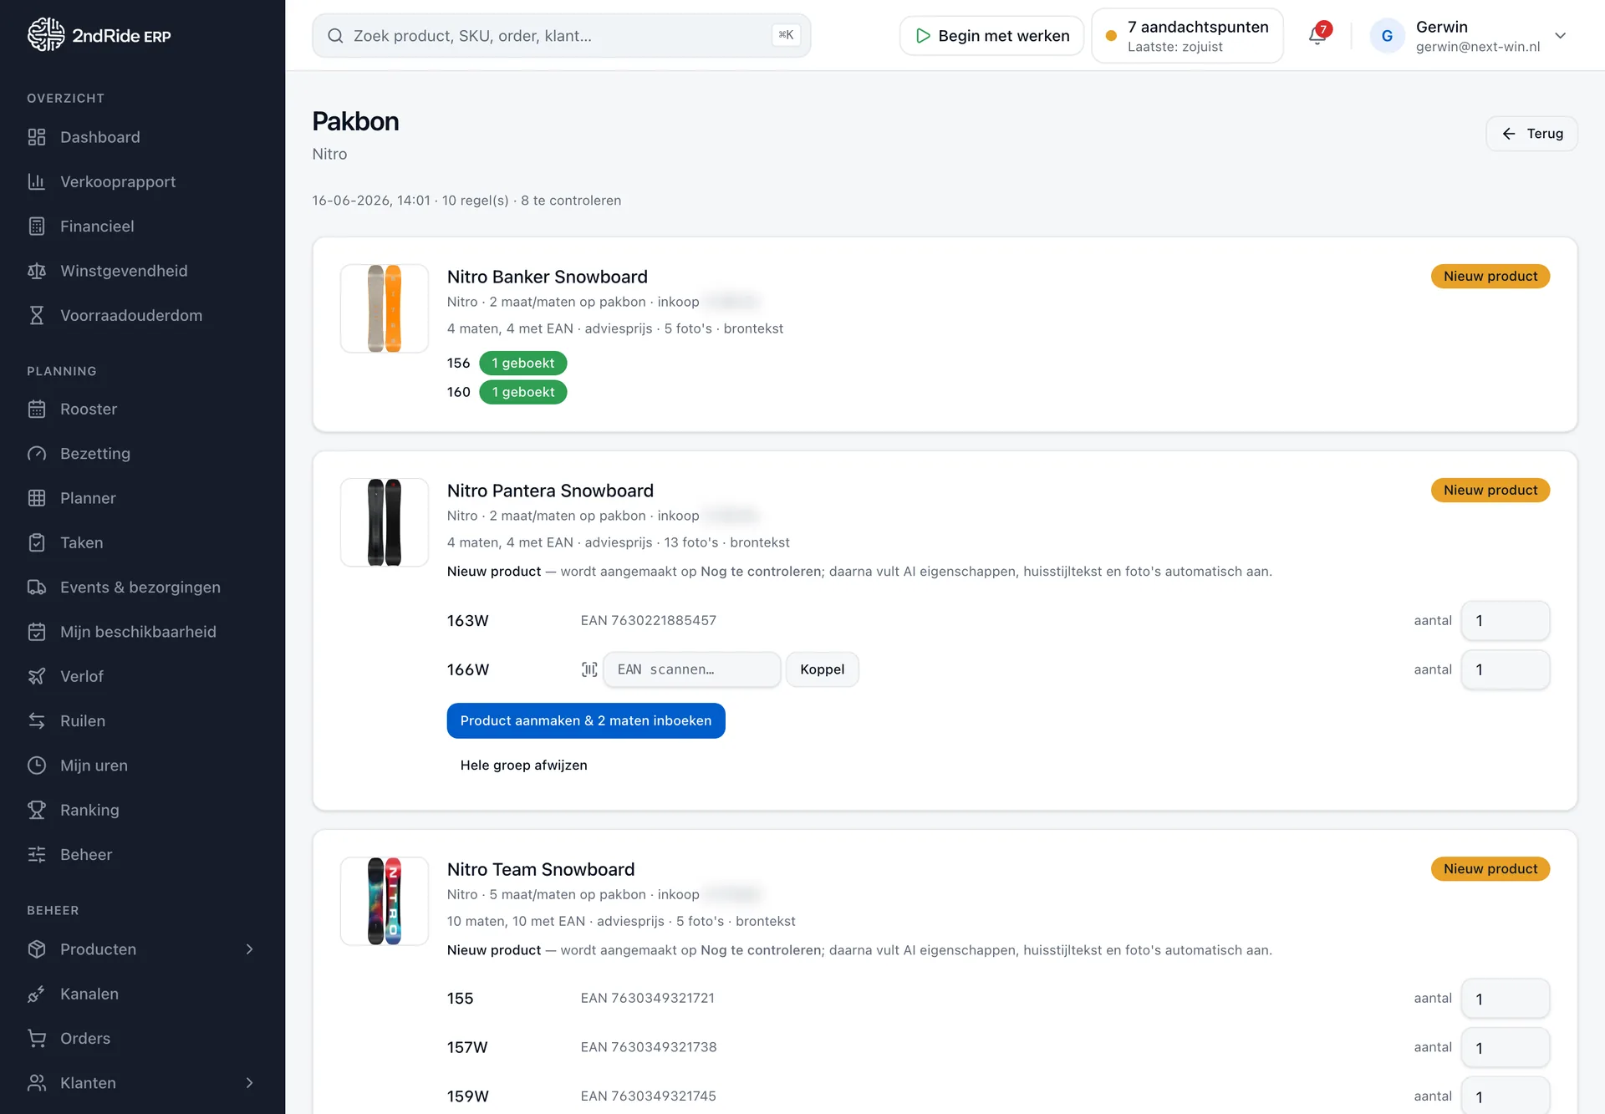Screen dimensions: 1605x1114
Task: Click the Nitro Banker Snowboard title
Action: (548, 277)
